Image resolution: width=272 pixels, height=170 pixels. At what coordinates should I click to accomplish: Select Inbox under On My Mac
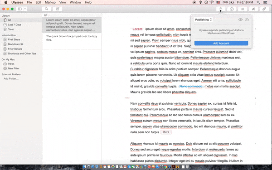click(21, 64)
